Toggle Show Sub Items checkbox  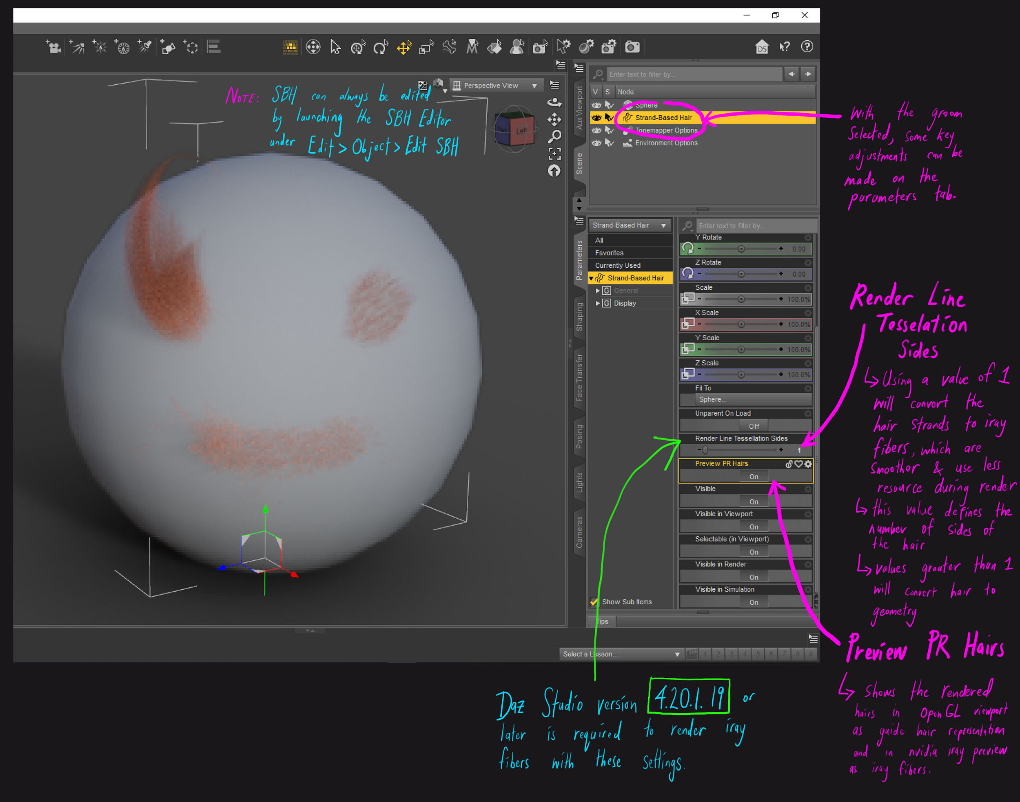tap(594, 602)
